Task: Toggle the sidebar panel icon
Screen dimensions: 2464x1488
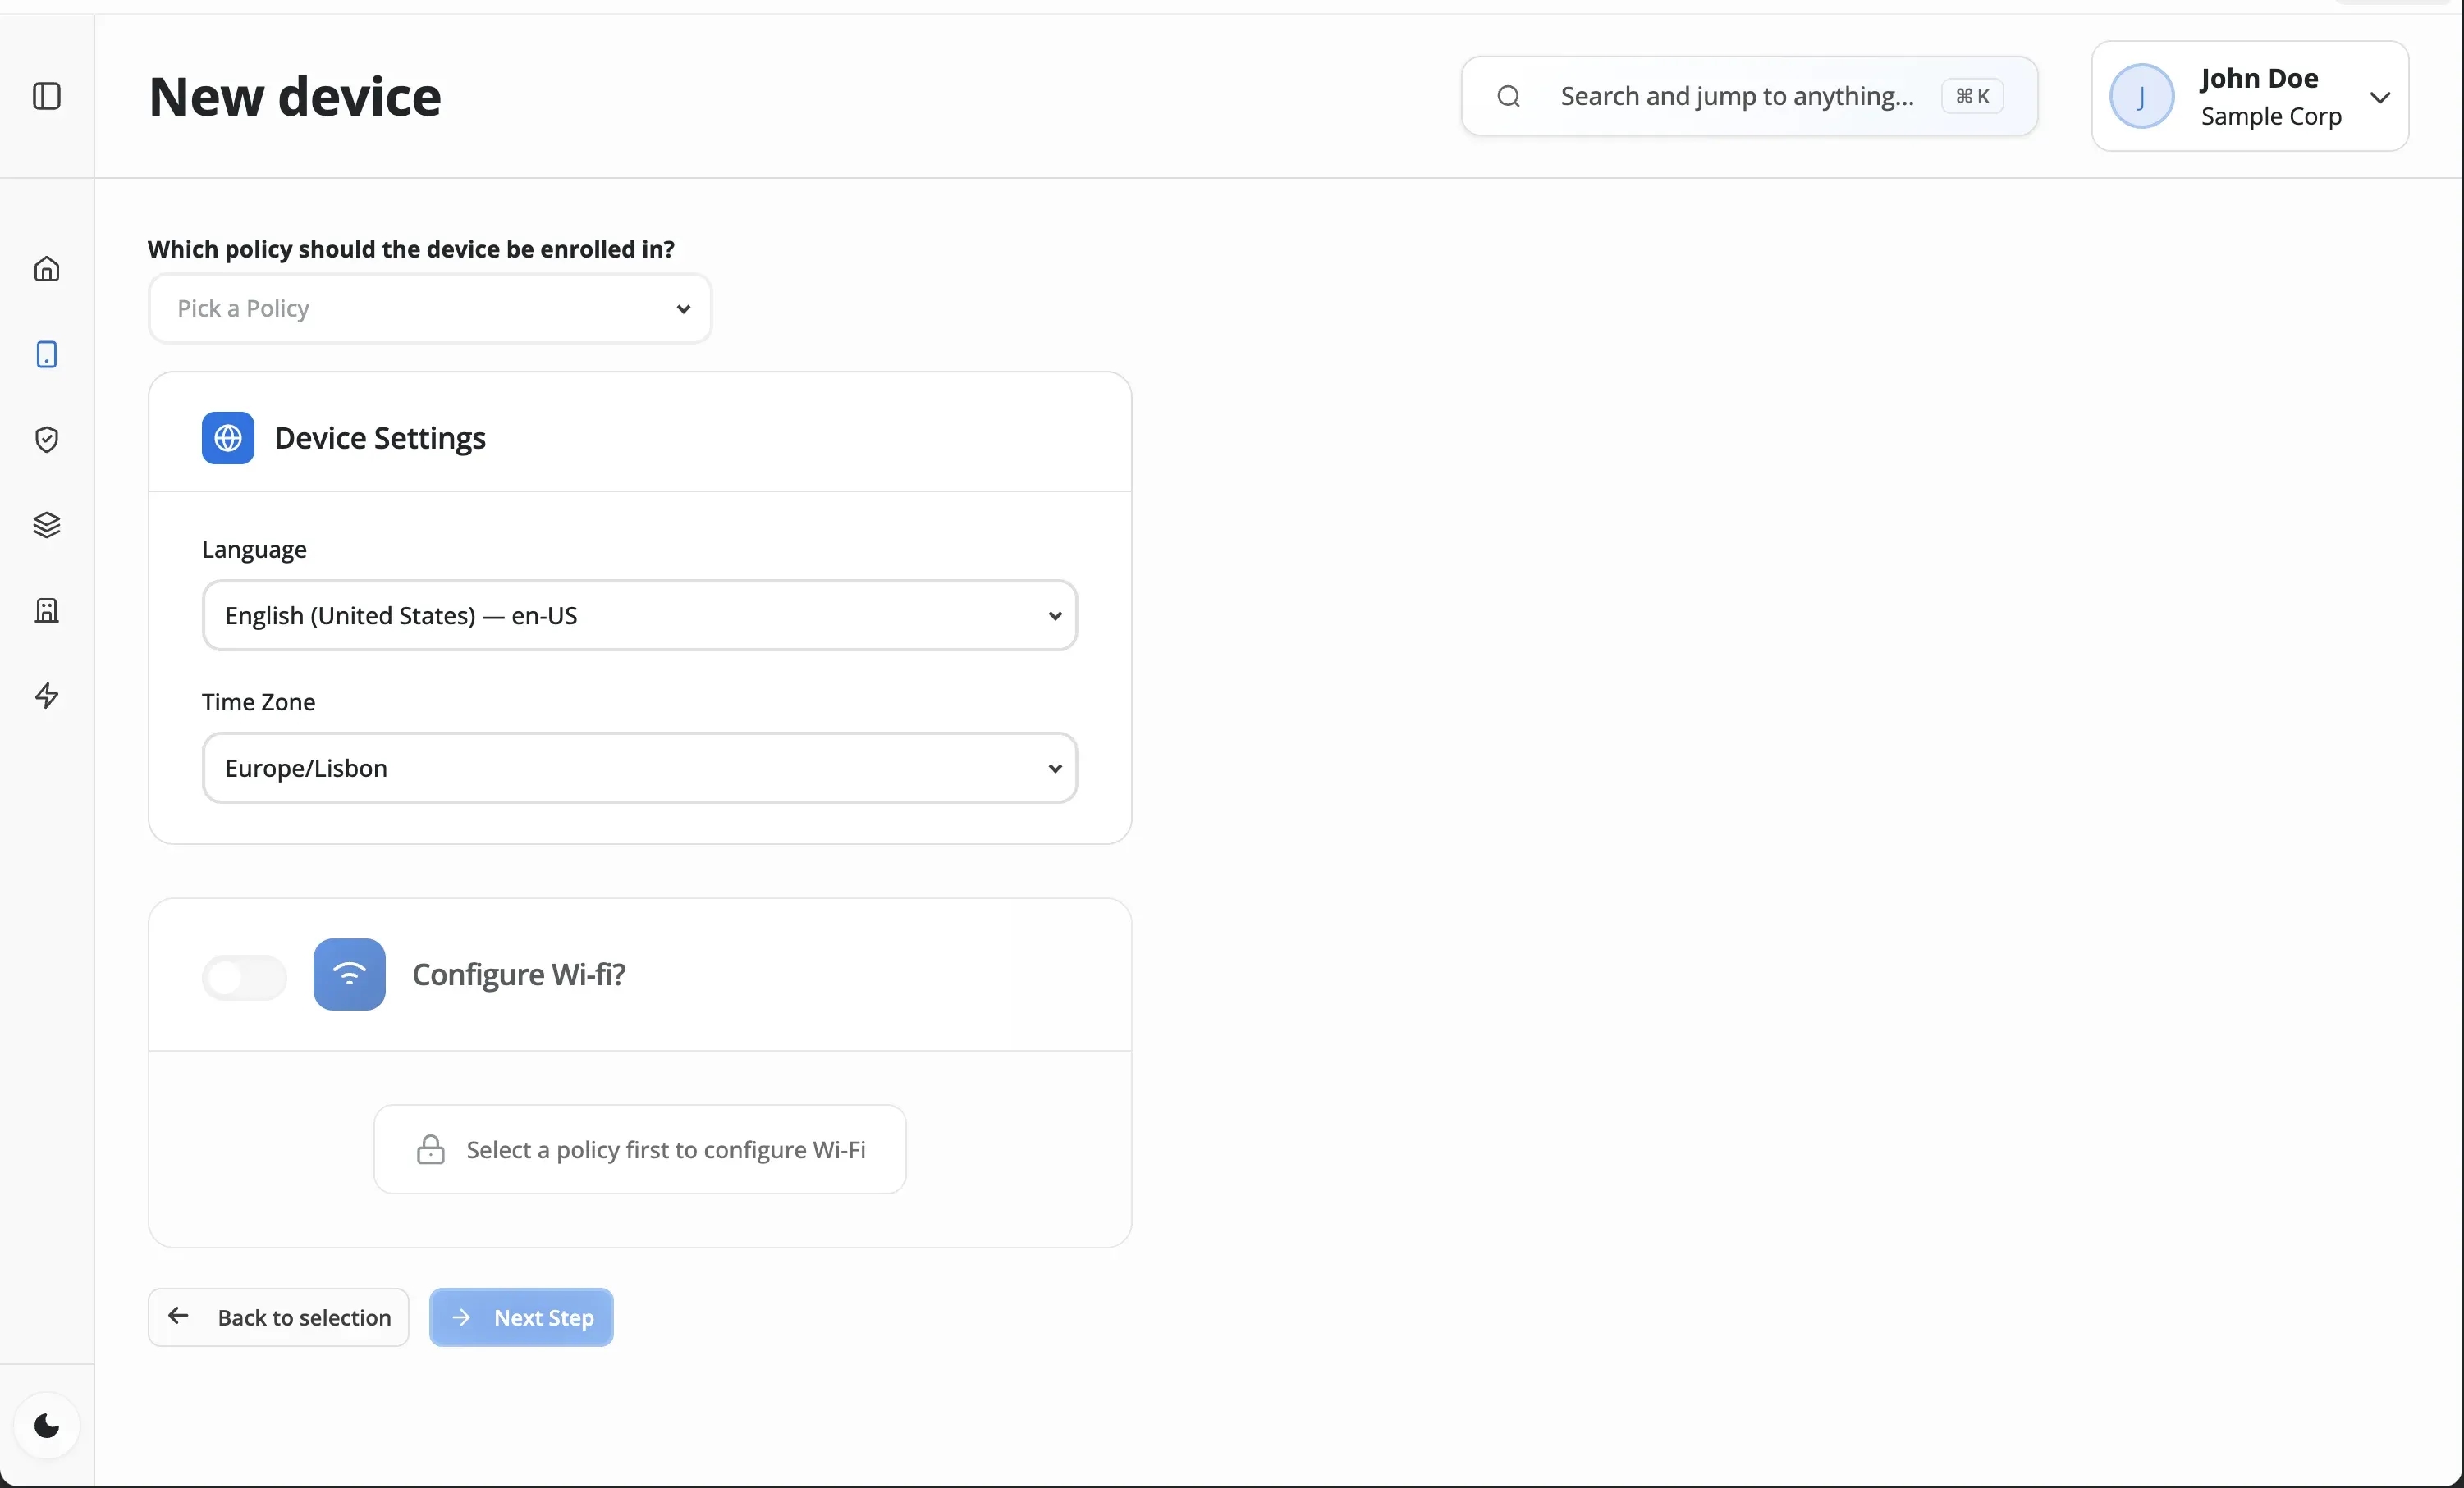Action: (x=47, y=96)
